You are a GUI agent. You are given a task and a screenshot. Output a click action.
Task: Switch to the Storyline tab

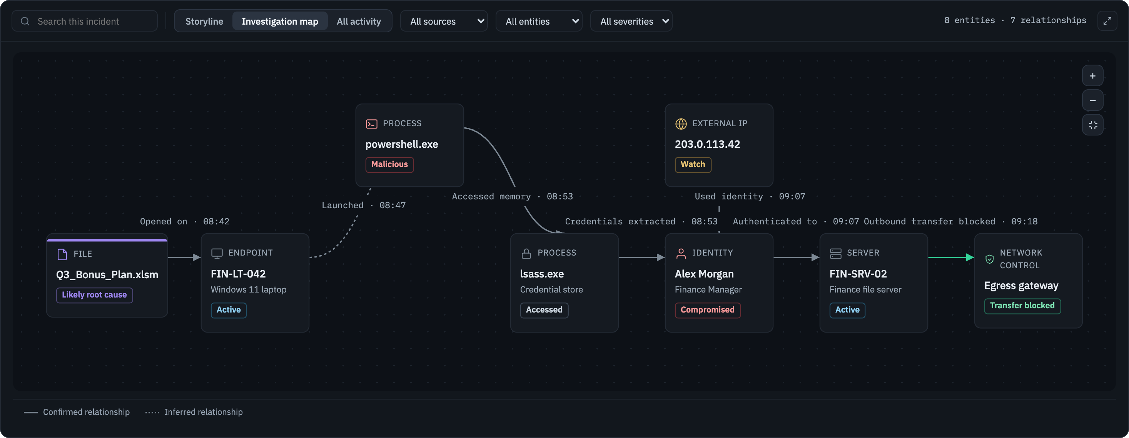tap(204, 21)
